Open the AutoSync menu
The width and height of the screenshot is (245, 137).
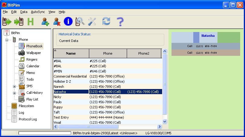pyautogui.click(x=38, y=12)
